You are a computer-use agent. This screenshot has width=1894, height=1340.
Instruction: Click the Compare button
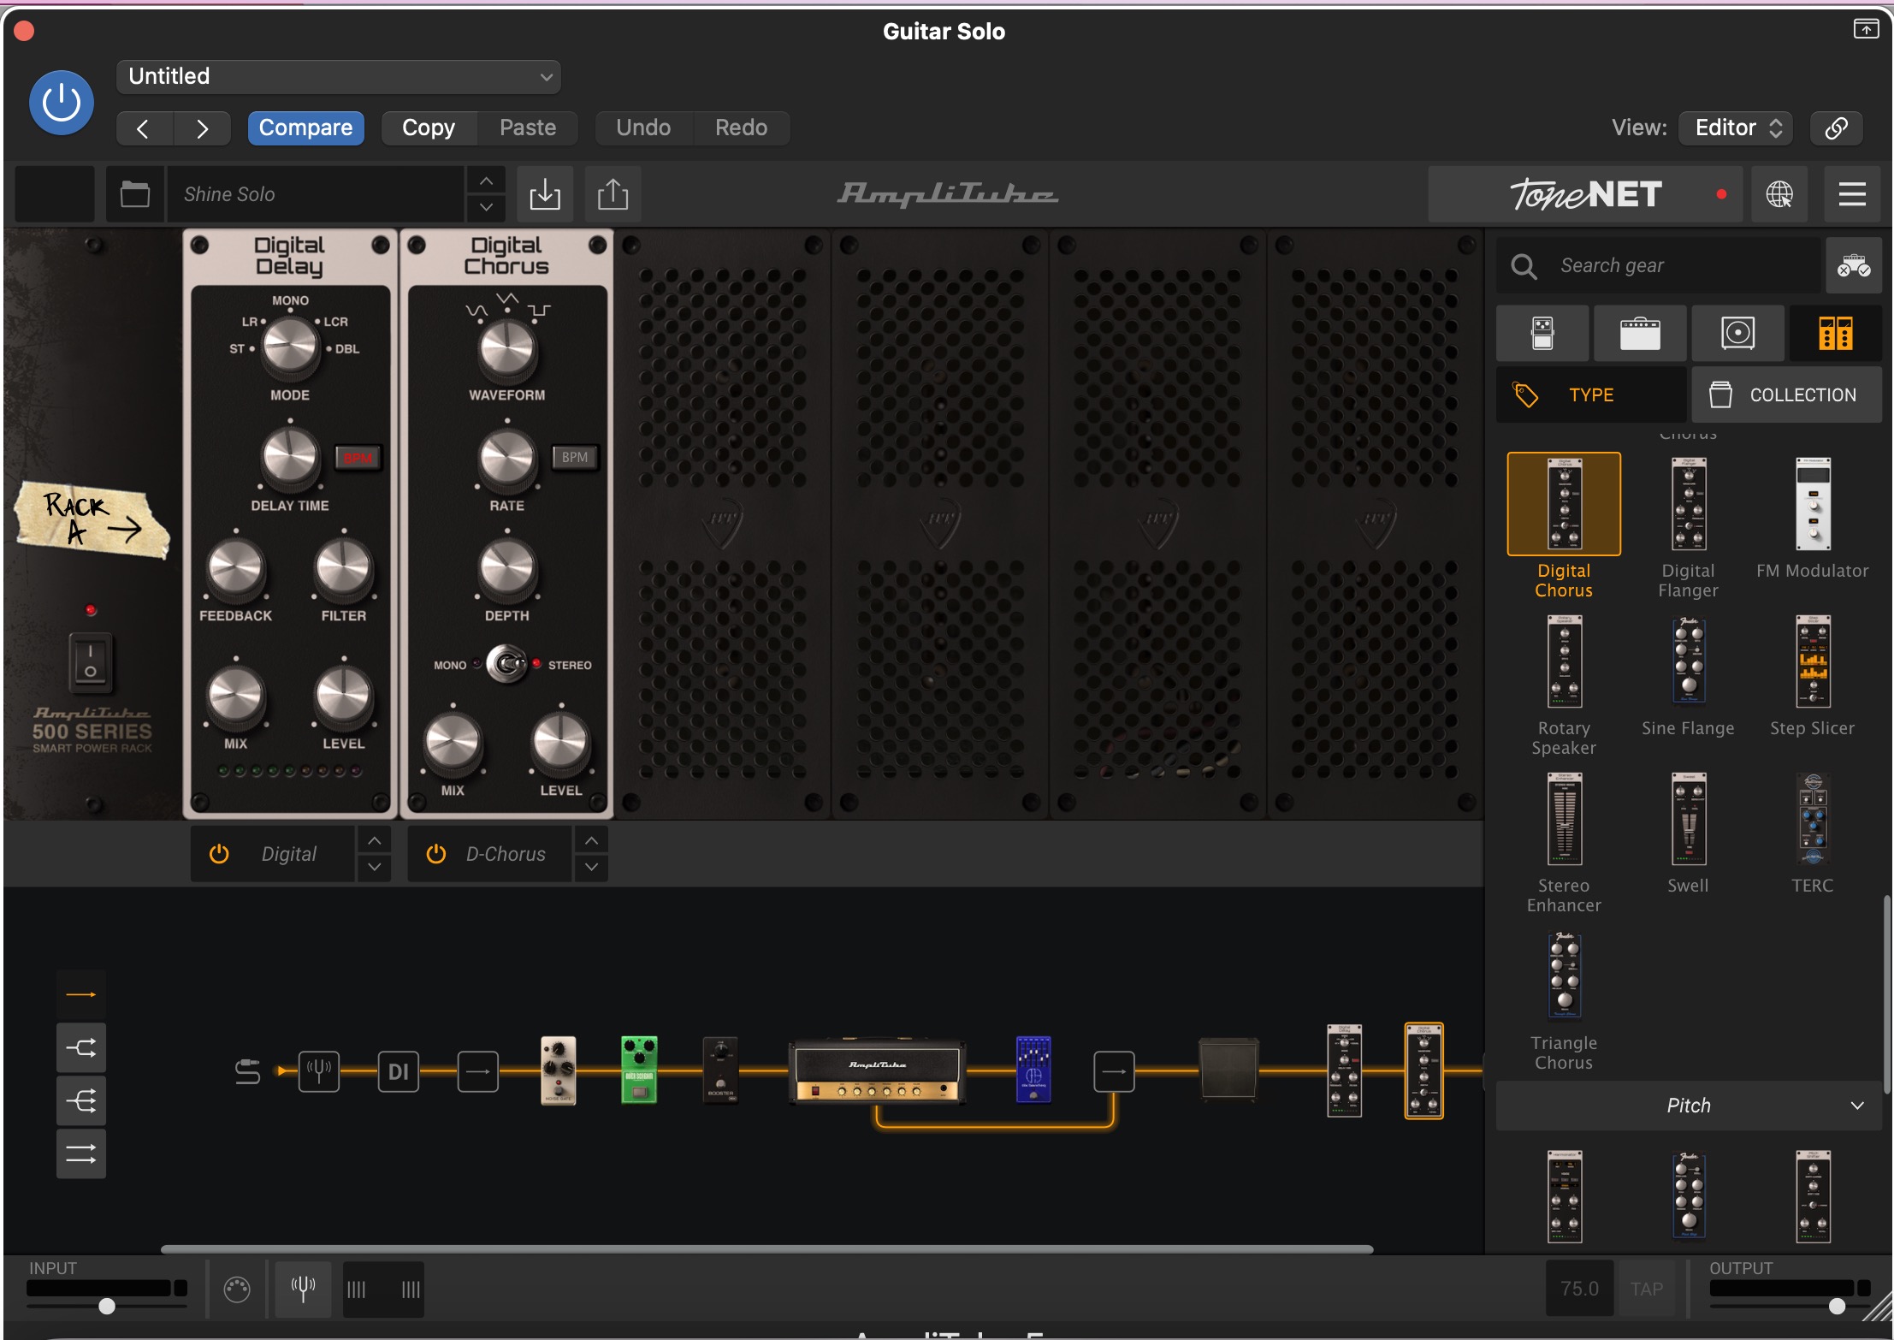pos(305,128)
